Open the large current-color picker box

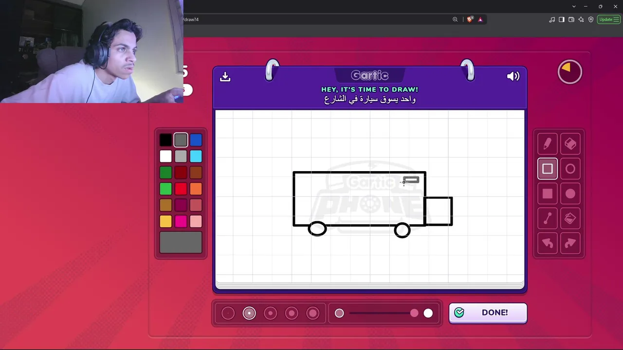[181, 242]
